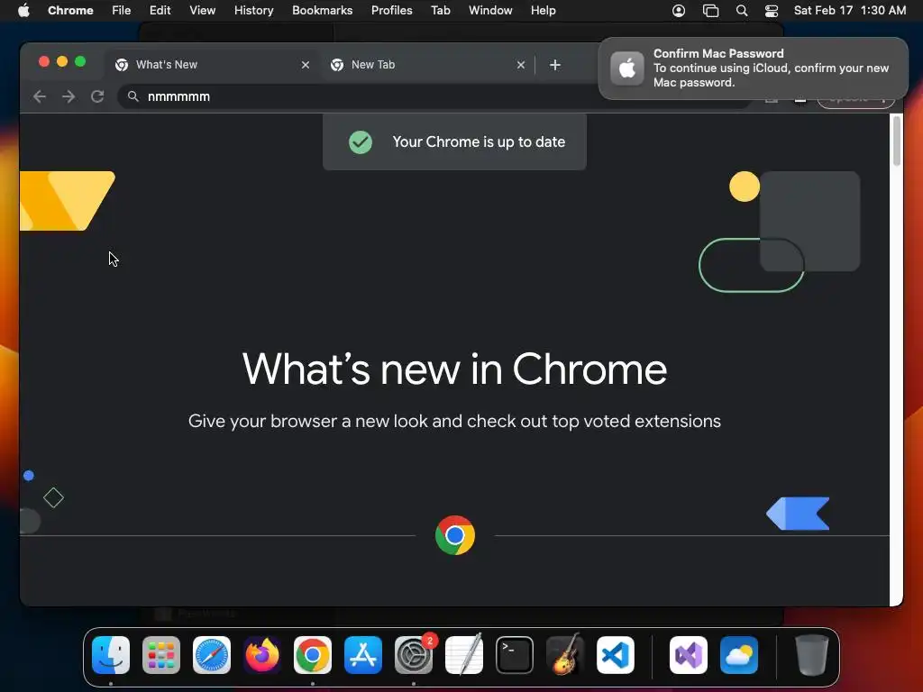Click the red close window button
This screenshot has width=923, height=692.
(x=43, y=61)
